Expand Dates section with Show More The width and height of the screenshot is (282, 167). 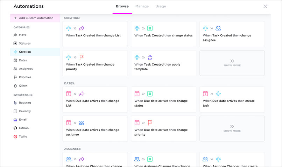coord(232,128)
